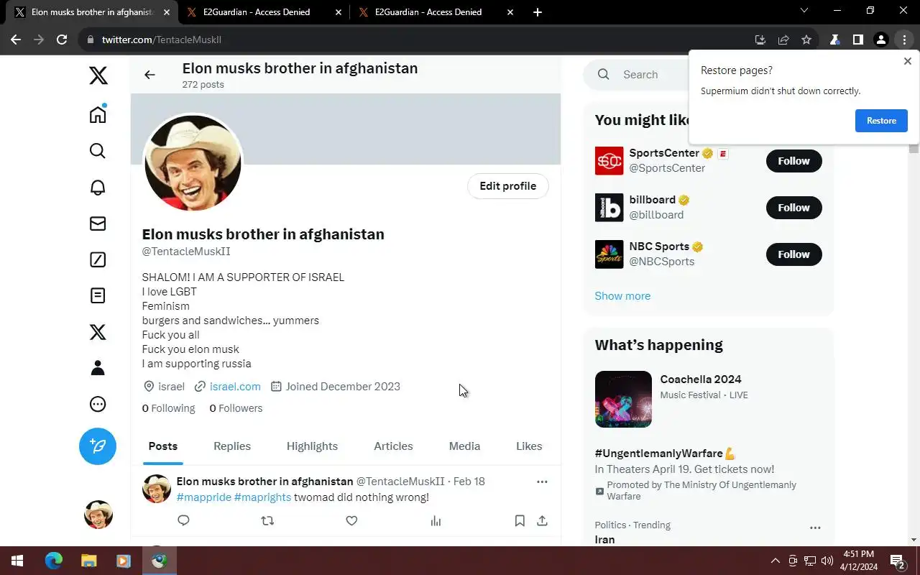View analytics of the #mappride post

pos(436,520)
